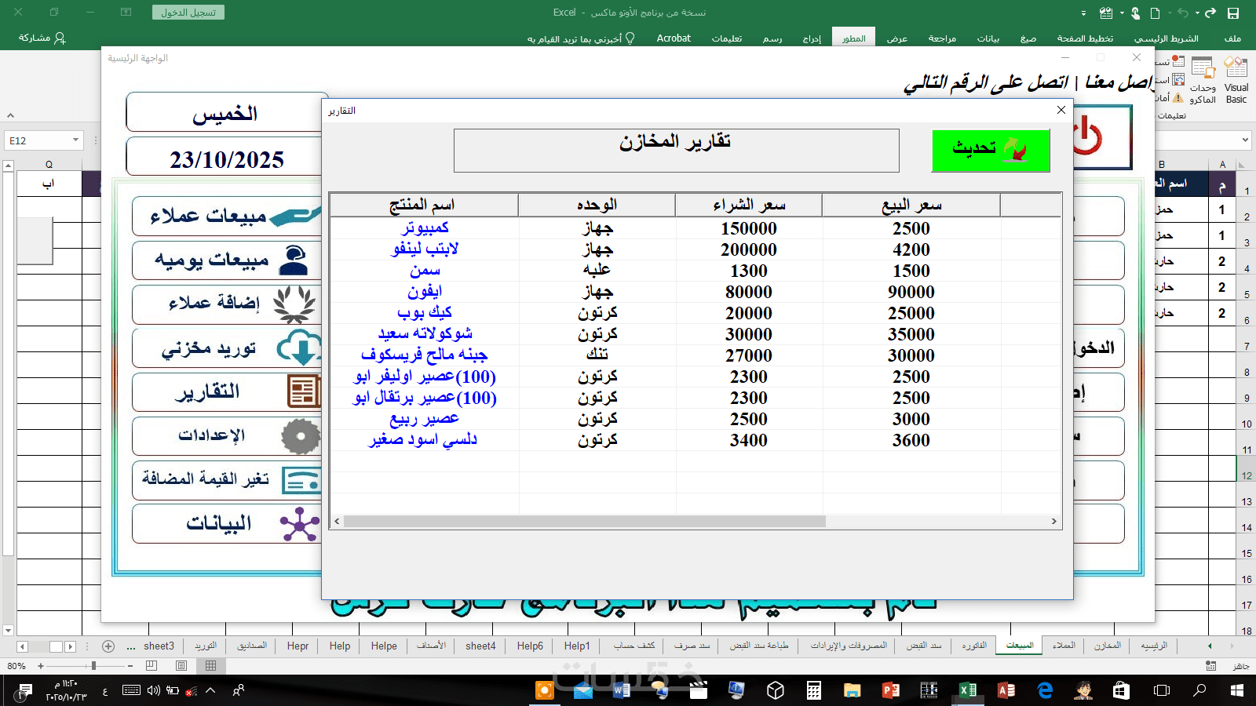Switch to the المبيعات sheet tab
Screen dimensions: 1256x706
[x=1020, y=646]
